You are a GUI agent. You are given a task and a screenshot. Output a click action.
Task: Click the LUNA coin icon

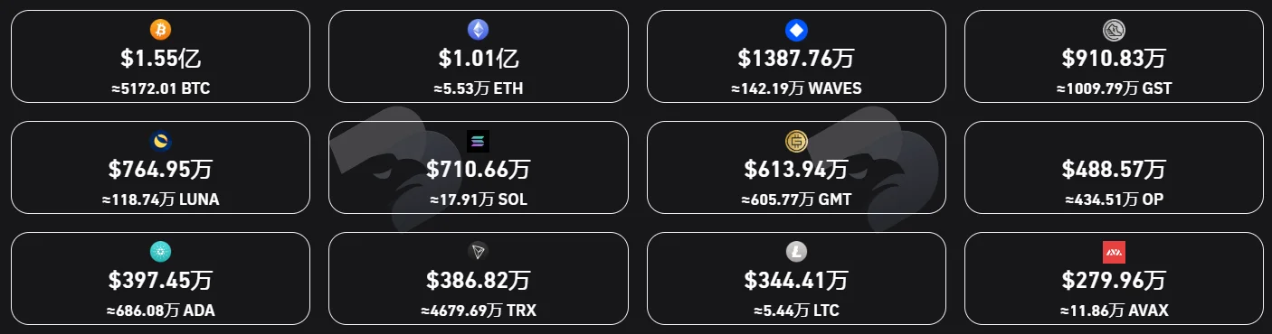(160, 141)
